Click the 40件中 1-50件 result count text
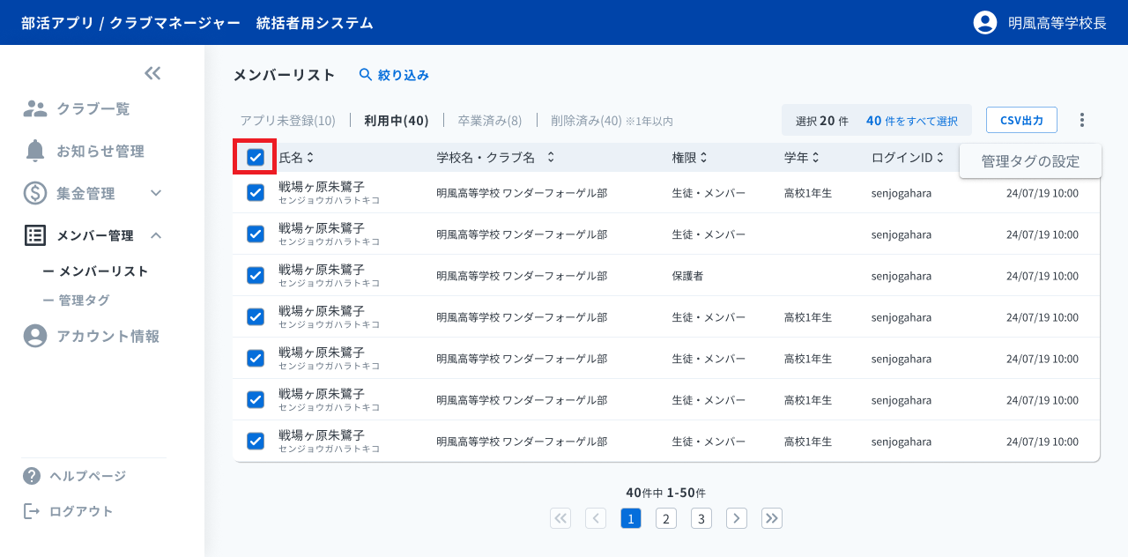 (666, 493)
